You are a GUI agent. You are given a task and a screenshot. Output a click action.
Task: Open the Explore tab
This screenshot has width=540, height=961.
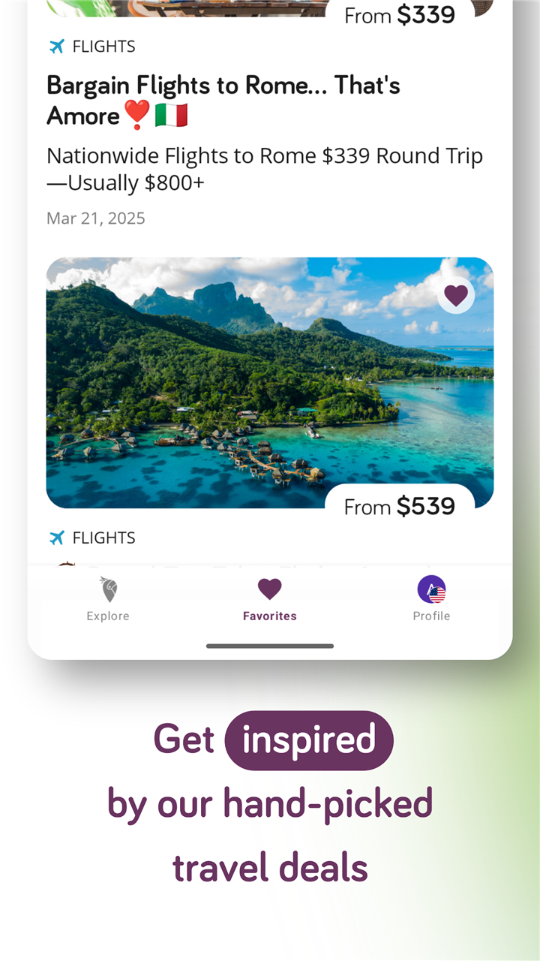[108, 600]
